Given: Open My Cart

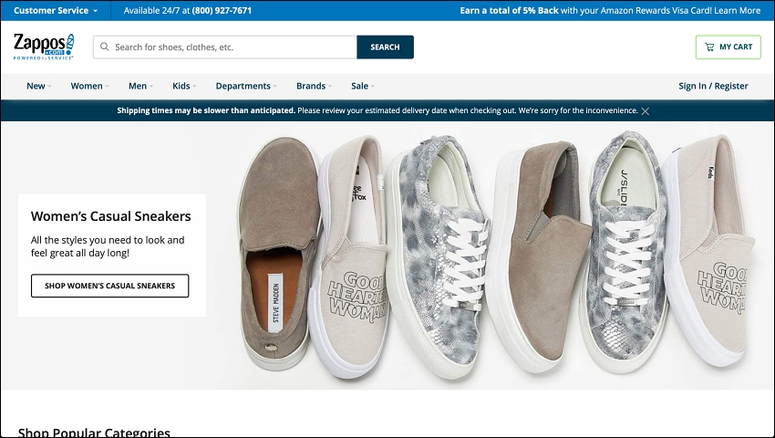Looking at the screenshot, I should [728, 47].
